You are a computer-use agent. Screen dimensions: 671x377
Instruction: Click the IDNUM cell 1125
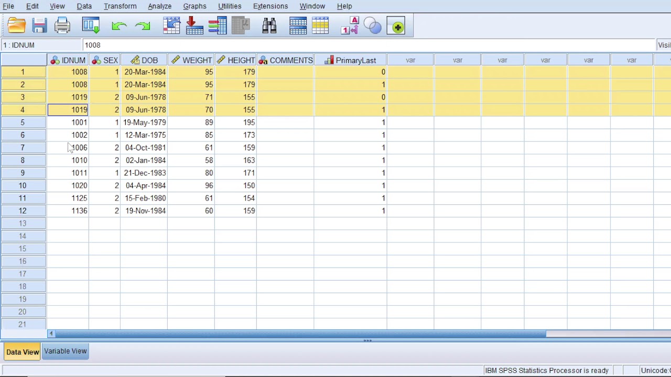pyautogui.click(x=68, y=198)
